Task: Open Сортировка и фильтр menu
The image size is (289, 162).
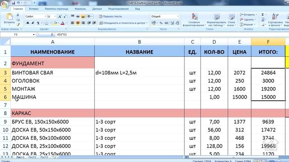Action: pos(275,20)
